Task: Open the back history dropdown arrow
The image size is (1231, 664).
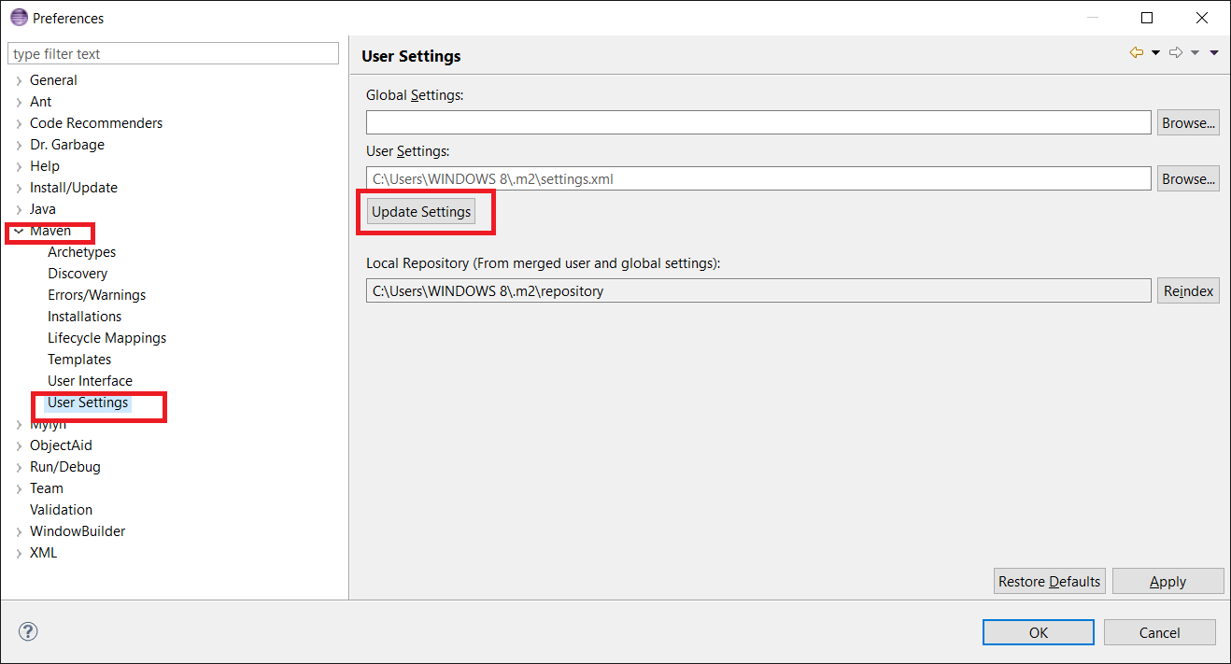Action: pyautogui.click(x=1155, y=53)
